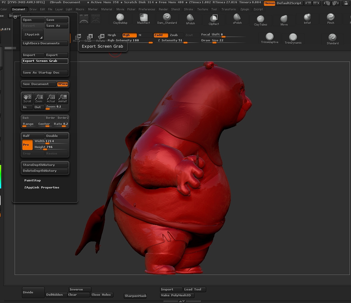The image size is (351, 303).
Task: Choose the TrimAdaptive brush
Action: [x=270, y=38]
